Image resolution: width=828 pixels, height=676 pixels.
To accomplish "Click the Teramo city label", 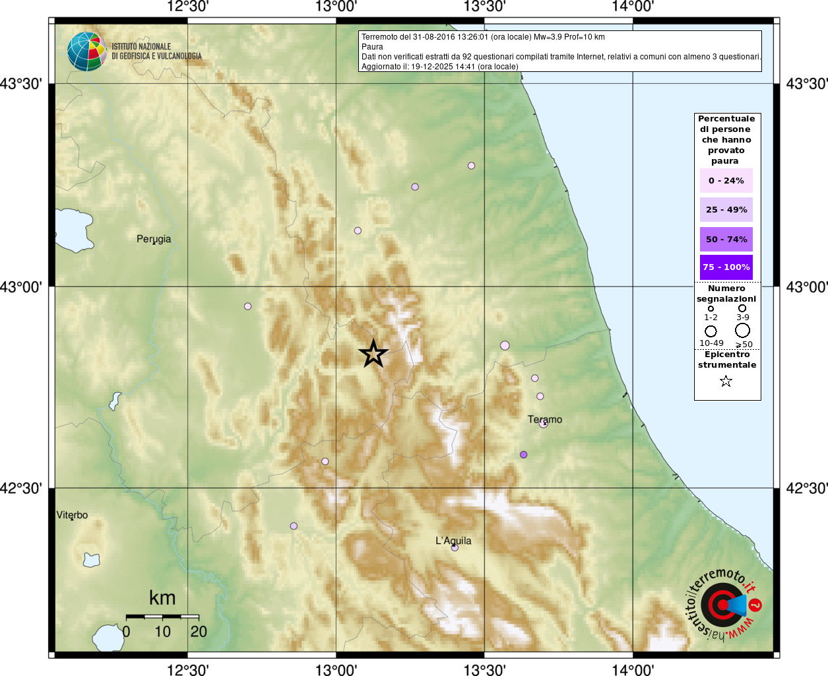I will (x=545, y=419).
